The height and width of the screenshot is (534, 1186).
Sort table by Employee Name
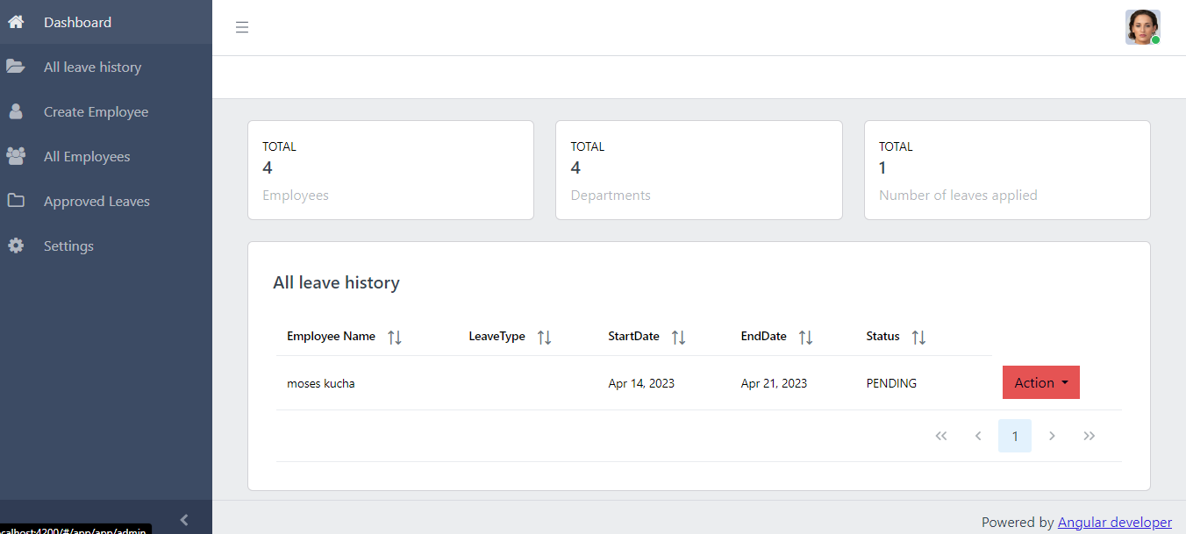(x=395, y=338)
